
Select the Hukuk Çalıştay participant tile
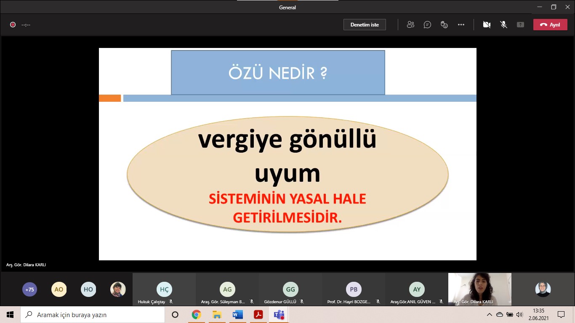coord(164,290)
